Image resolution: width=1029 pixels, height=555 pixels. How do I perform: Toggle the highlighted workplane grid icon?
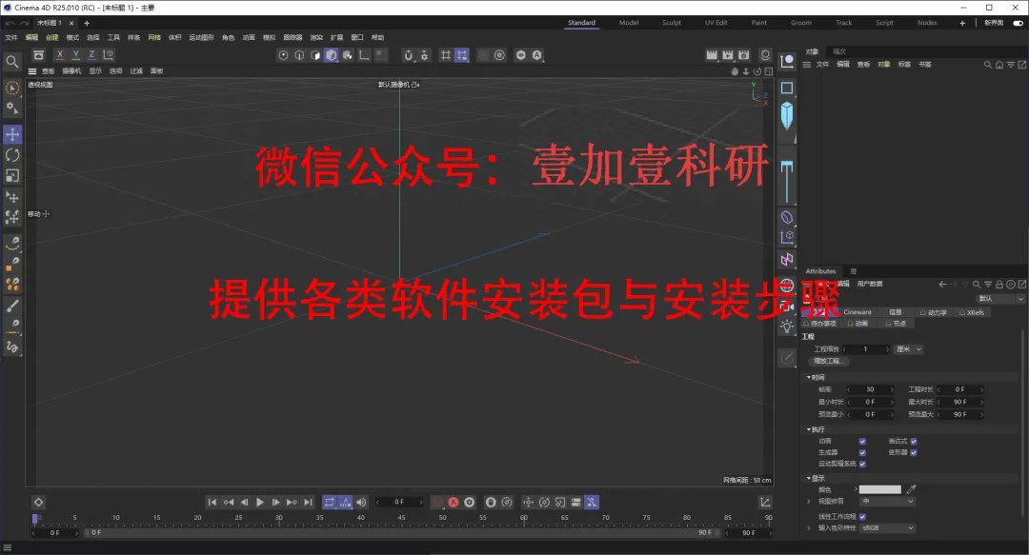point(462,56)
